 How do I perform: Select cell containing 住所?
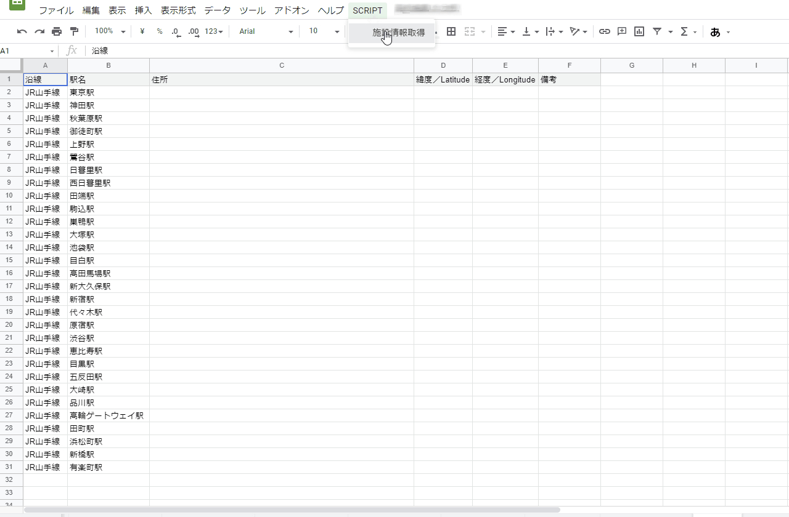click(282, 79)
